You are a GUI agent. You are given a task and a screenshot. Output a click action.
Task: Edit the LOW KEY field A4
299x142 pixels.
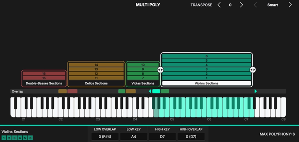[134, 137]
